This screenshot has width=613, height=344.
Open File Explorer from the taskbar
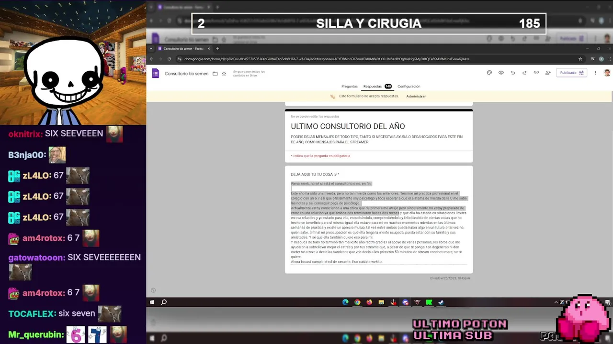coord(381,302)
